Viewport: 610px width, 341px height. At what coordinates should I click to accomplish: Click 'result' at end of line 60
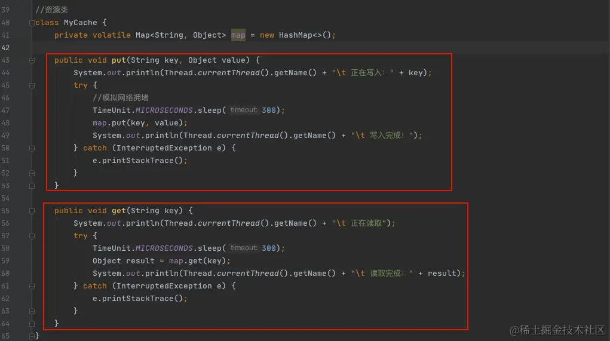click(442, 274)
